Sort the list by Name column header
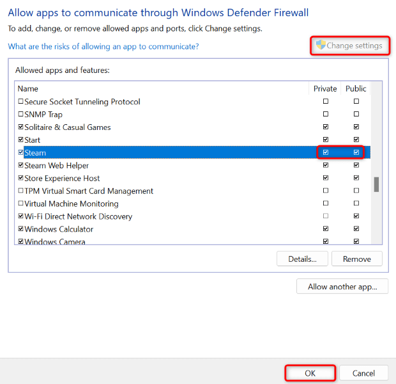 (28, 89)
